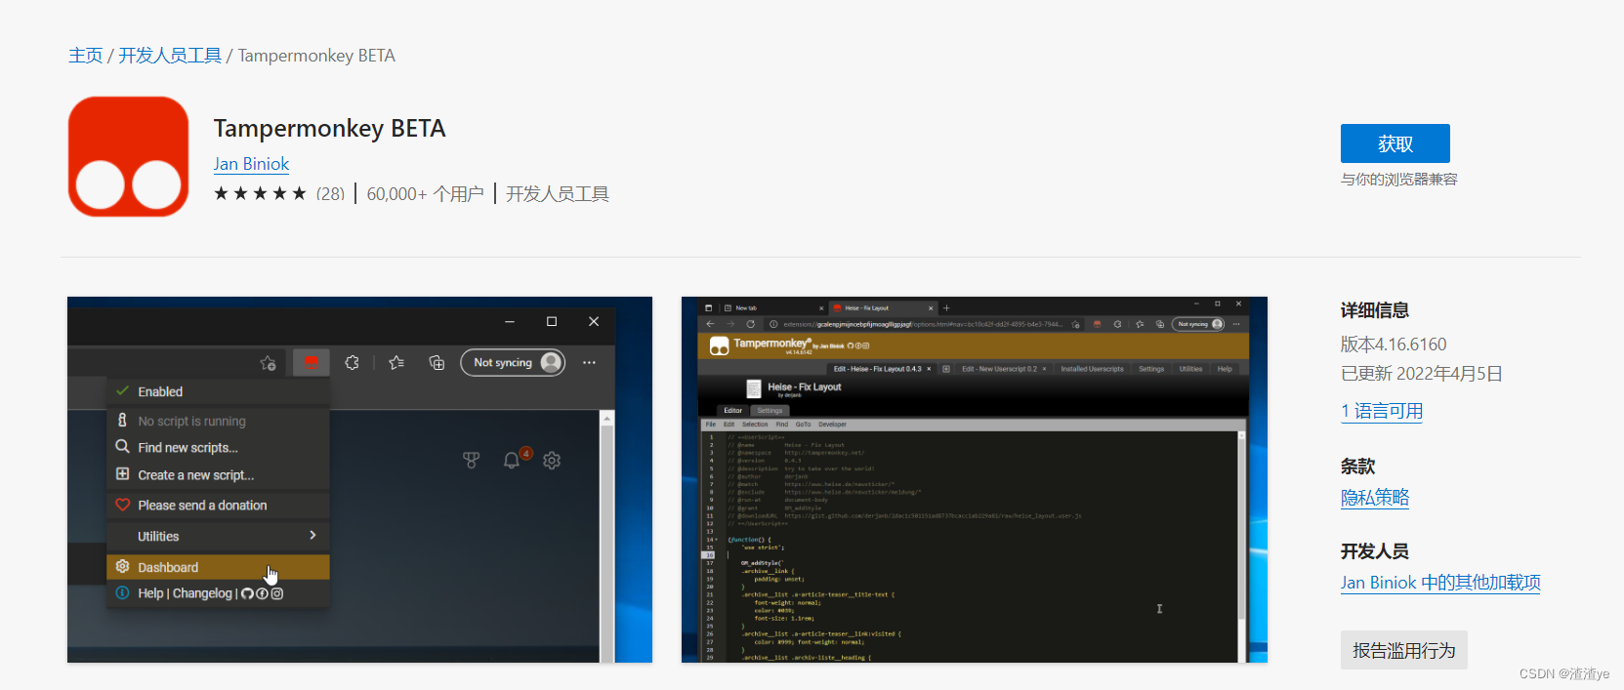The height and width of the screenshot is (690, 1624).
Task: Click the five-star rating
Action: (x=261, y=193)
